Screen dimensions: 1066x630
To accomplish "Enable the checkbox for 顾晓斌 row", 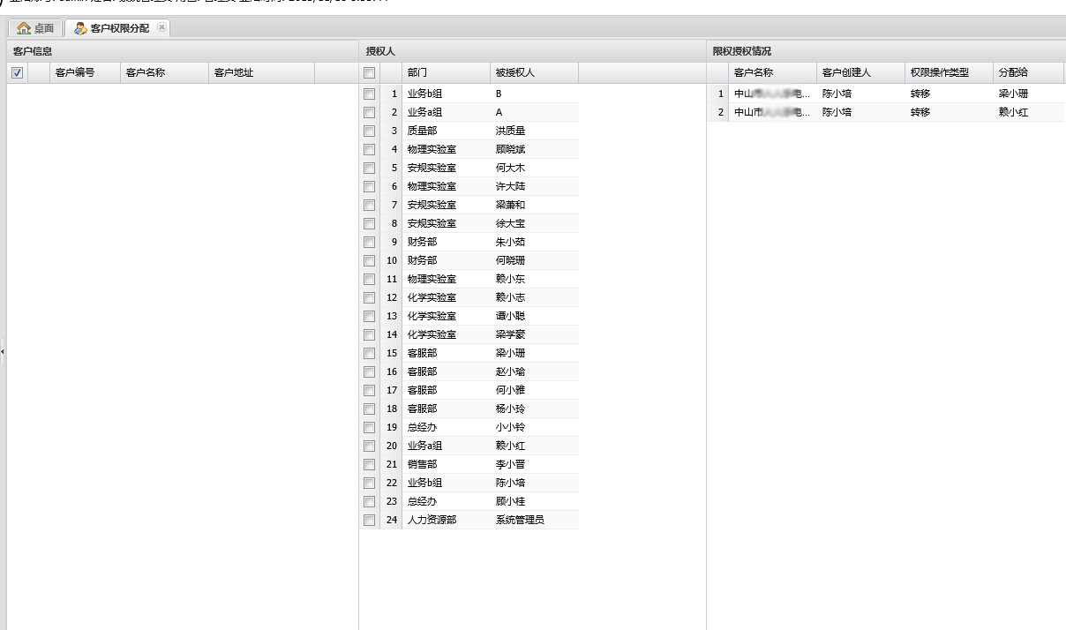I will pyautogui.click(x=370, y=149).
